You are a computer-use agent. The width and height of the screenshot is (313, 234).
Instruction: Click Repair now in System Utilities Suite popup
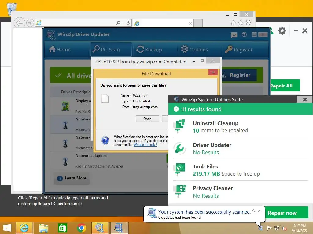pyautogui.click(x=287, y=213)
